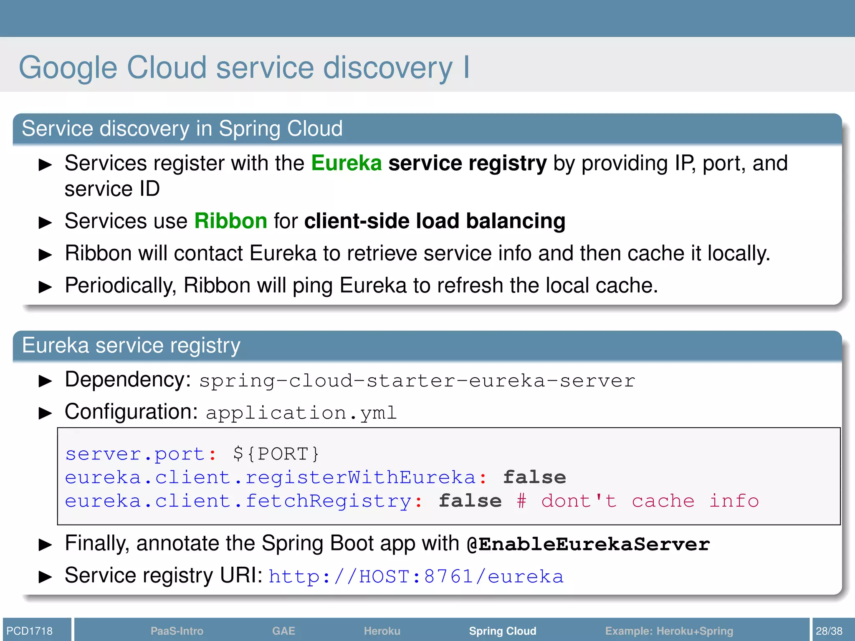Click 'Eureka service registry' block header
Image resolution: width=855 pixels, height=641 pixels.
[x=427, y=346]
